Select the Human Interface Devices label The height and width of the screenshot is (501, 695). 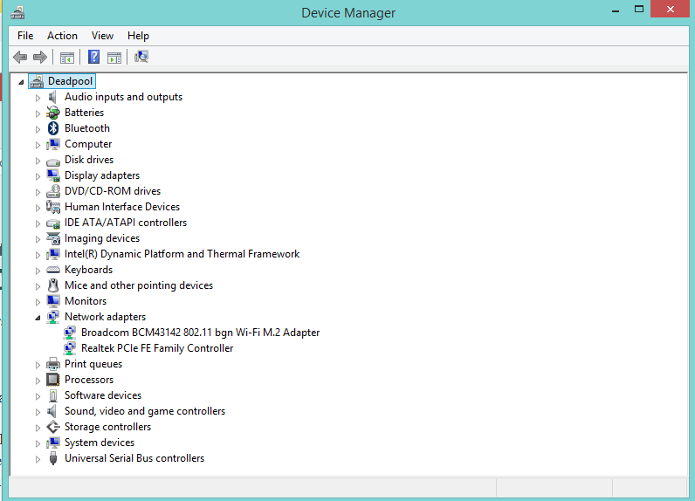(x=122, y=207)
